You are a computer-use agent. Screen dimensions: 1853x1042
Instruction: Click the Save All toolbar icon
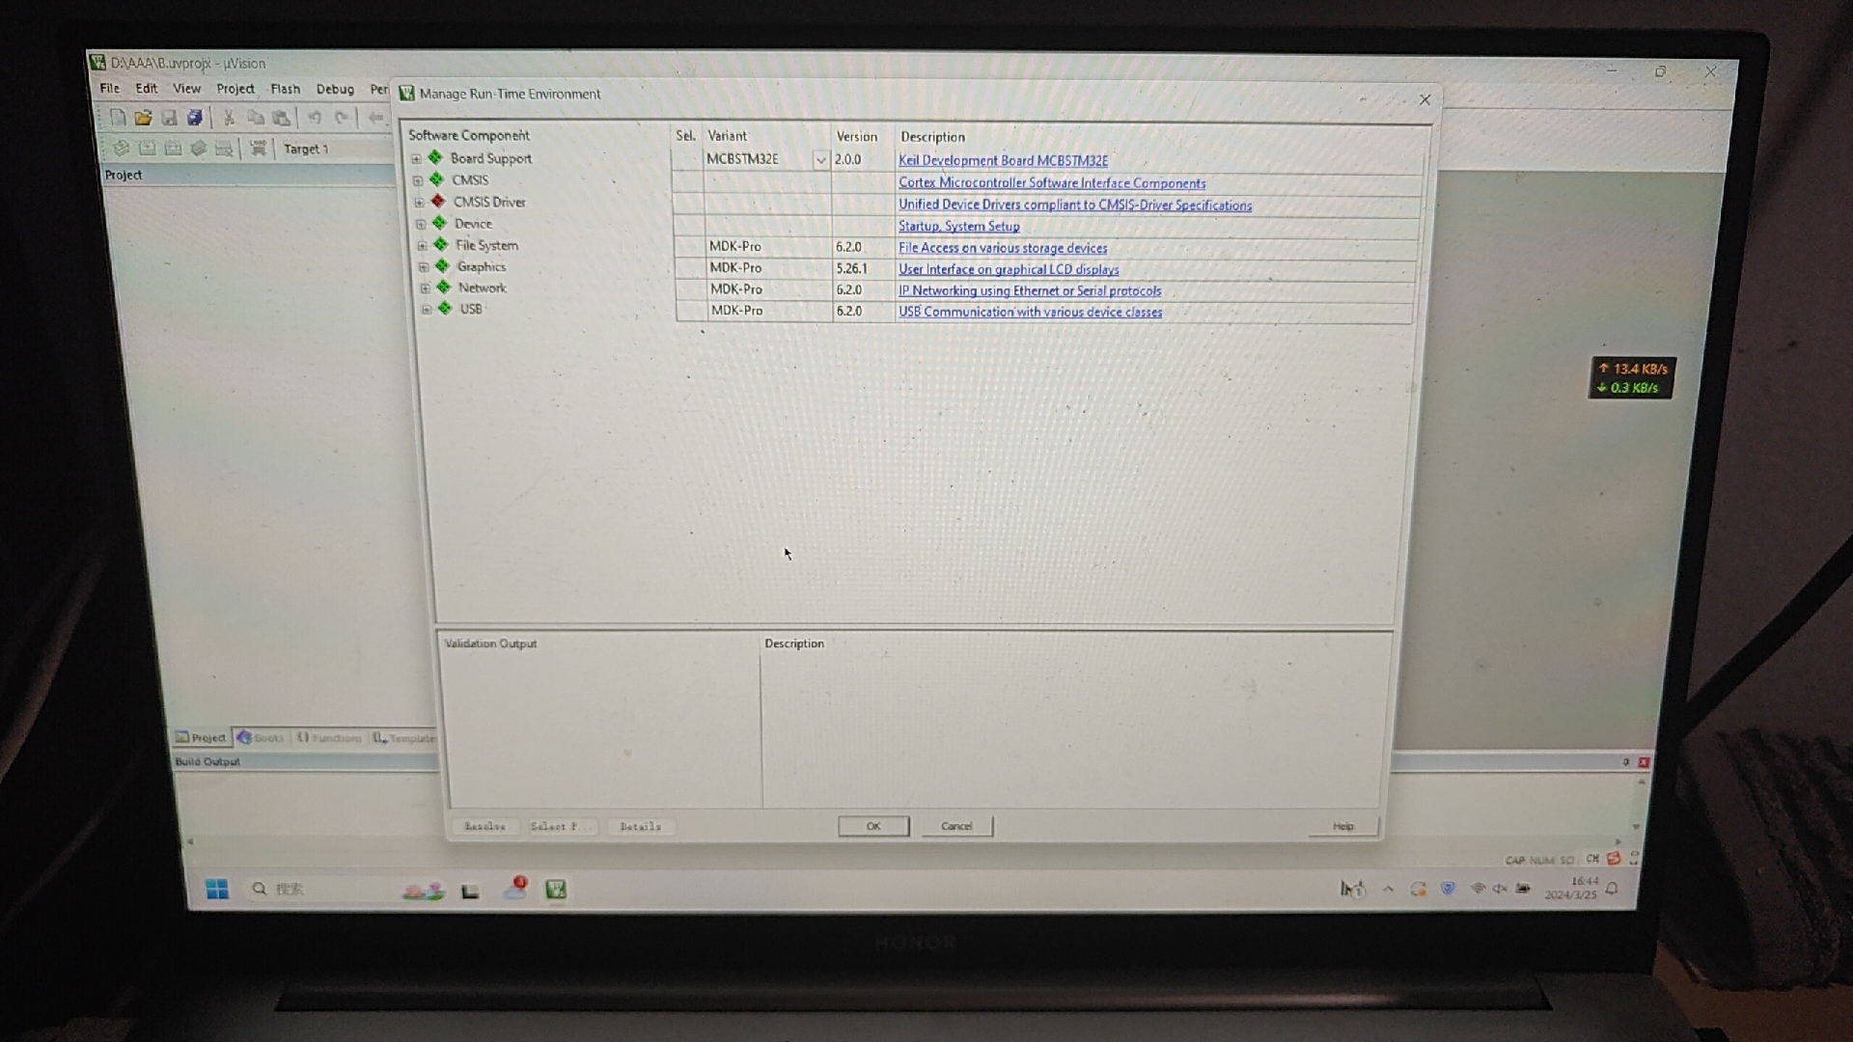[195, 118]
